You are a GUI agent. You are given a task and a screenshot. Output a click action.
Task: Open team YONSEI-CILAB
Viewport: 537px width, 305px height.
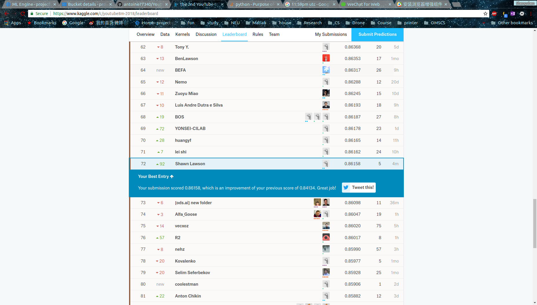pos(190,129)
